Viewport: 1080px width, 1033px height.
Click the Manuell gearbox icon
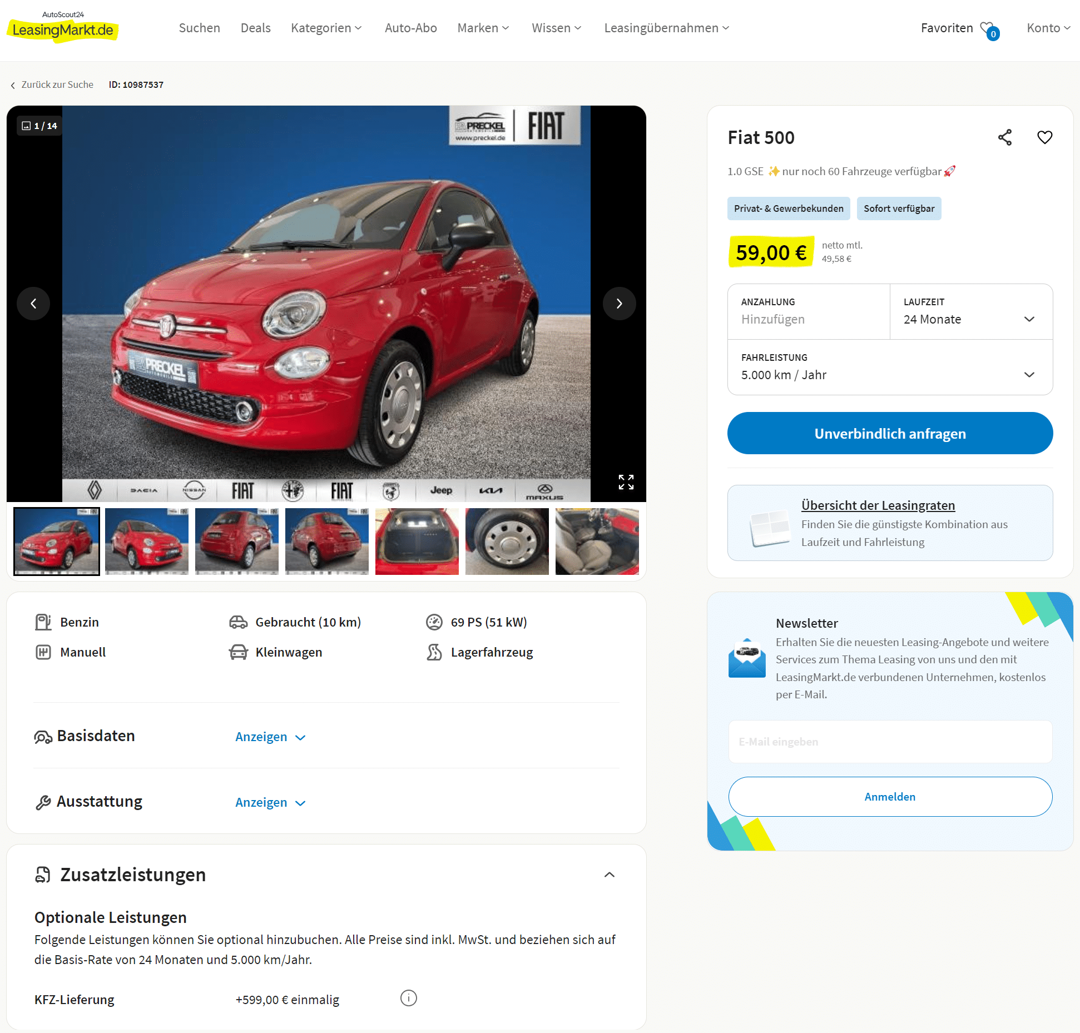click(43, 652)
